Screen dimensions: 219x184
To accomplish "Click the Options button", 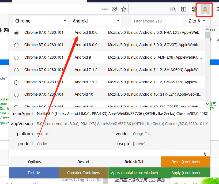I will [x=34, y=162].
